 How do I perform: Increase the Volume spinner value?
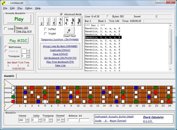(27, 119)
